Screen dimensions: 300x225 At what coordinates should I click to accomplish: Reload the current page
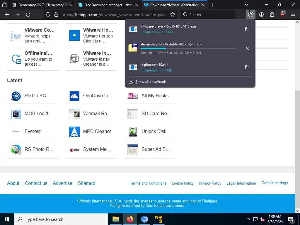pos(28,15)
